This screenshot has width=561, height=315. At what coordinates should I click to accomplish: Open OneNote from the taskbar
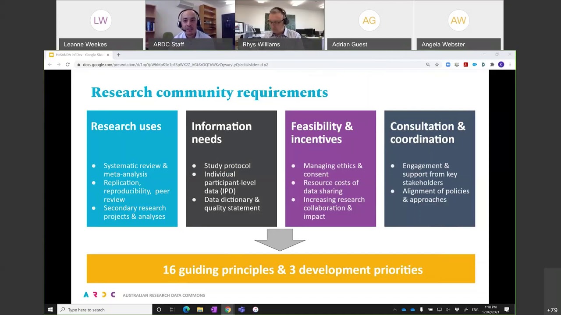[214, 310]
